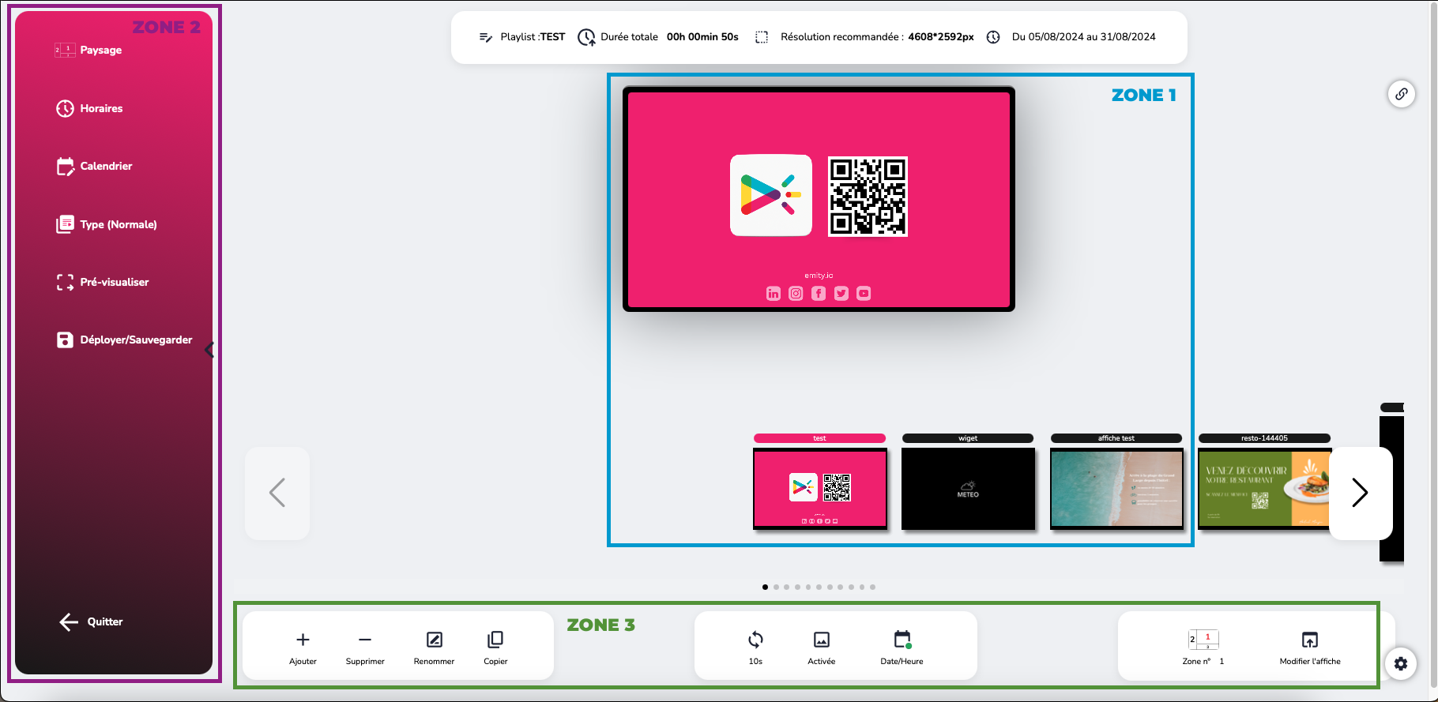The image size is (1438, 702).
Task: Open the Paysage layout option
Action: pos(88,50)
